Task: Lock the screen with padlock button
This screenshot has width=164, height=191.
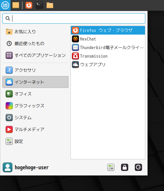Action: tap(125, 167)
